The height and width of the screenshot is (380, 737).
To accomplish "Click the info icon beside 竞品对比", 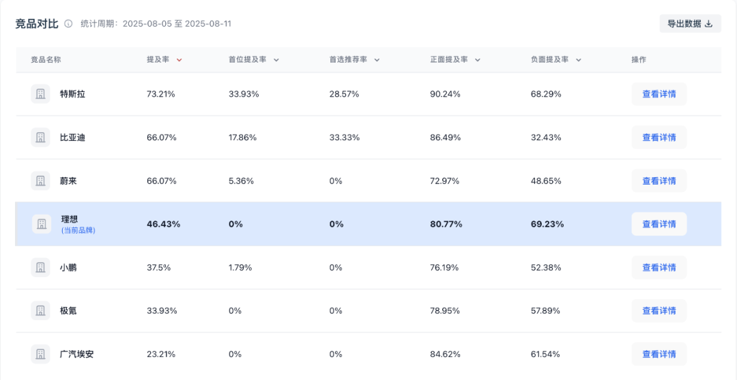I will 68,24.
